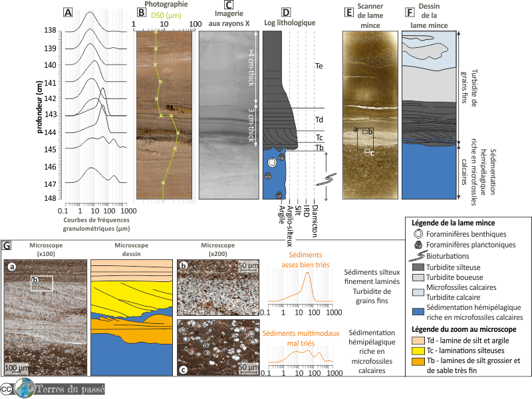Click the depth value 138

pyautogui.click(x=50, y=31)
